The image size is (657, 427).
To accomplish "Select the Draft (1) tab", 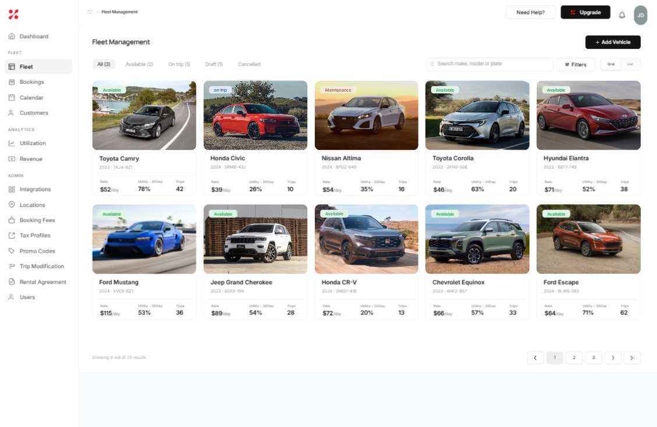I will click(214, 64).
